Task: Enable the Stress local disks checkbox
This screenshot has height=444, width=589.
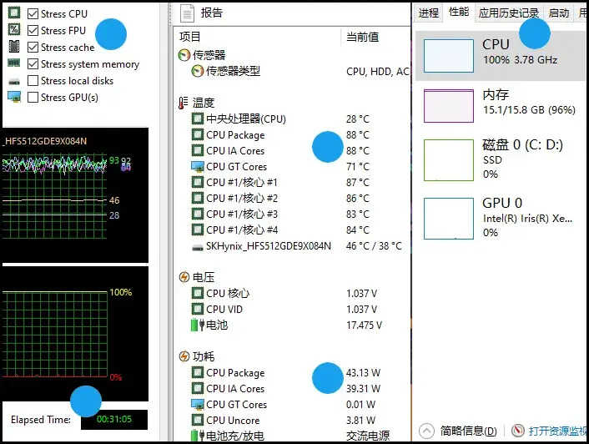Action: (33, 81)
